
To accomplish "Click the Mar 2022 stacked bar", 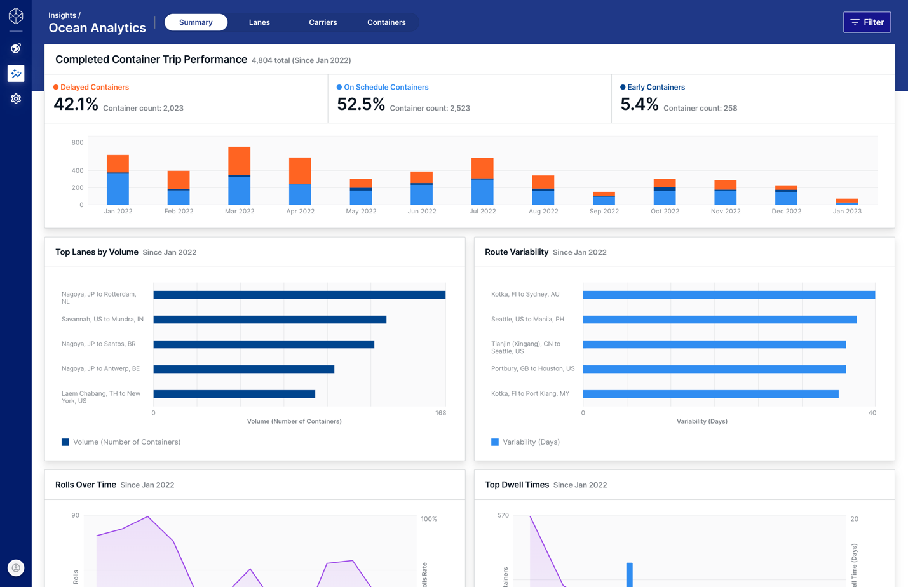I will [240, 176].
